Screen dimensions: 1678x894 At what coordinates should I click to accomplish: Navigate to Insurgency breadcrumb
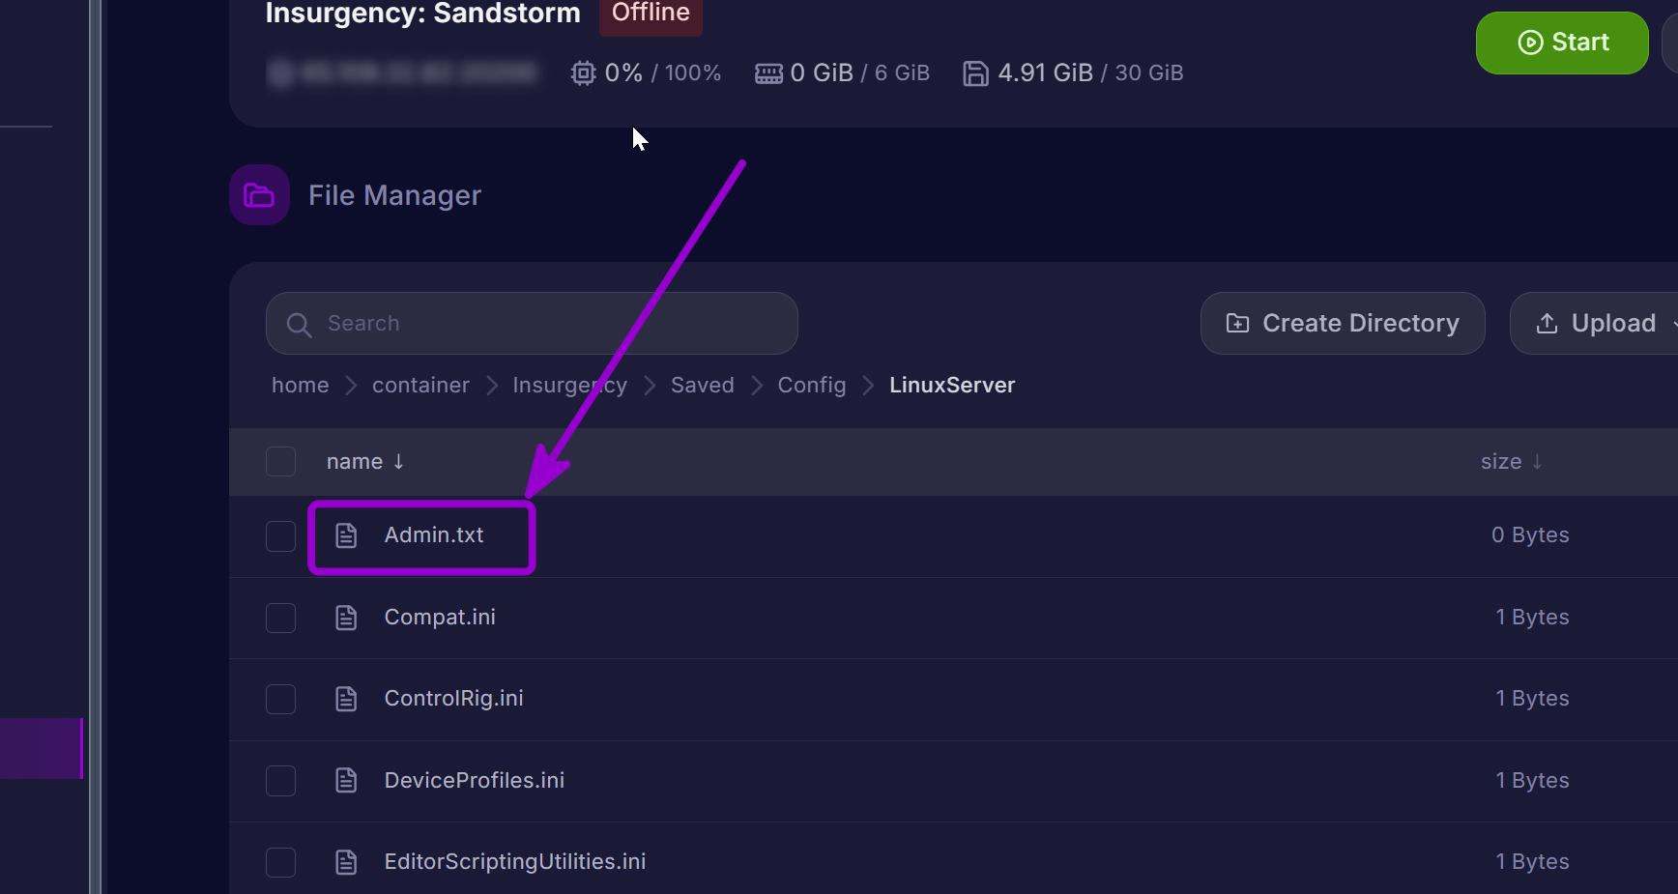[x=569, y=385]
